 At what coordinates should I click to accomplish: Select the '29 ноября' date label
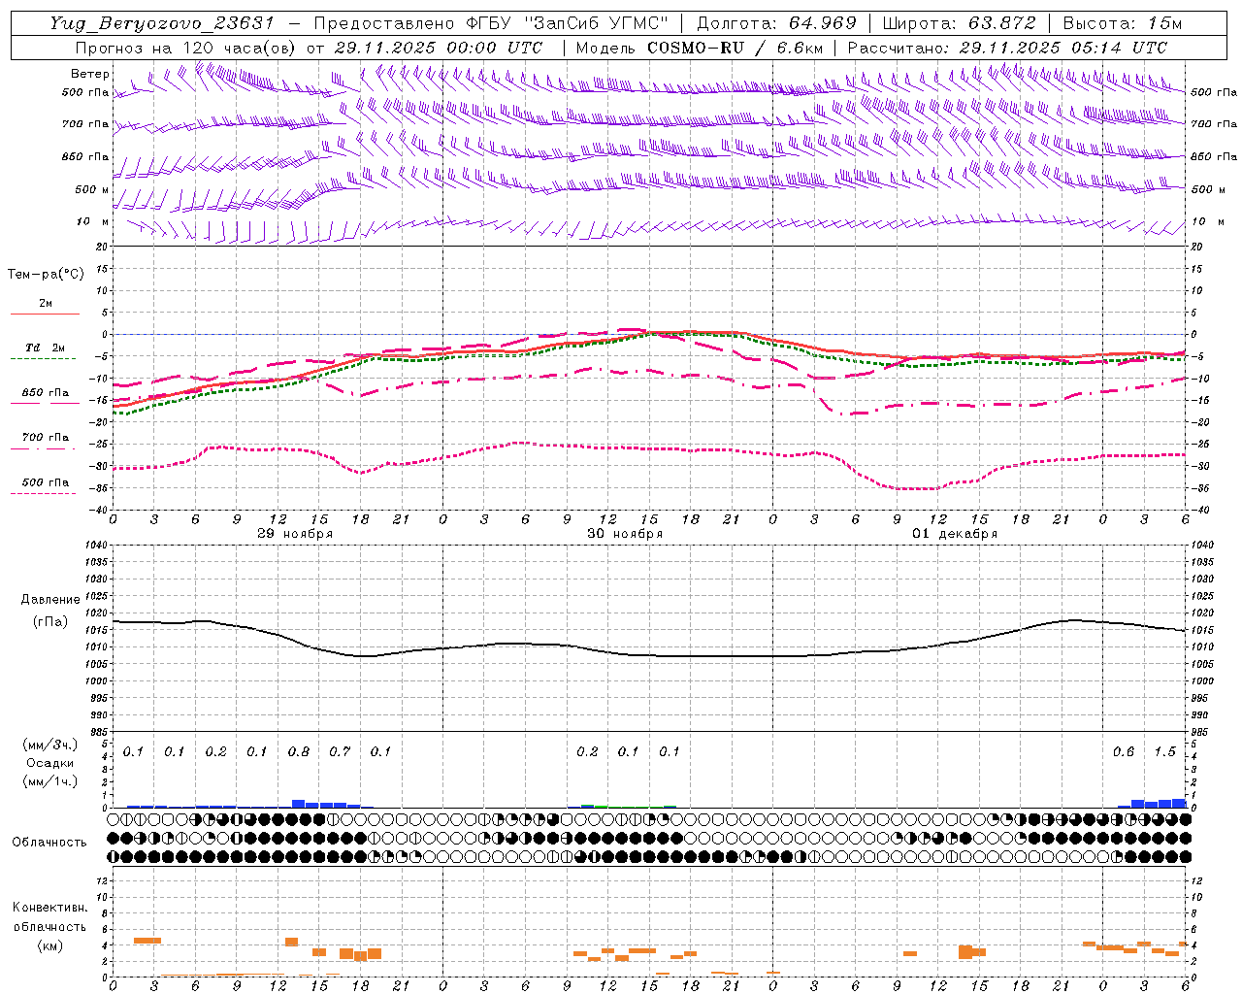click(x=295, y=534)
